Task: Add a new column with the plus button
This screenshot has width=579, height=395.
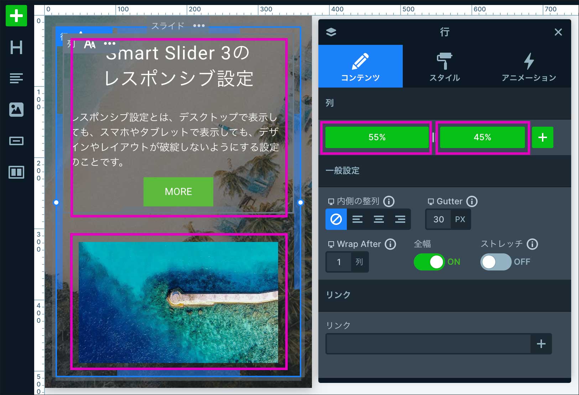Action: click(x=542, y=137)
